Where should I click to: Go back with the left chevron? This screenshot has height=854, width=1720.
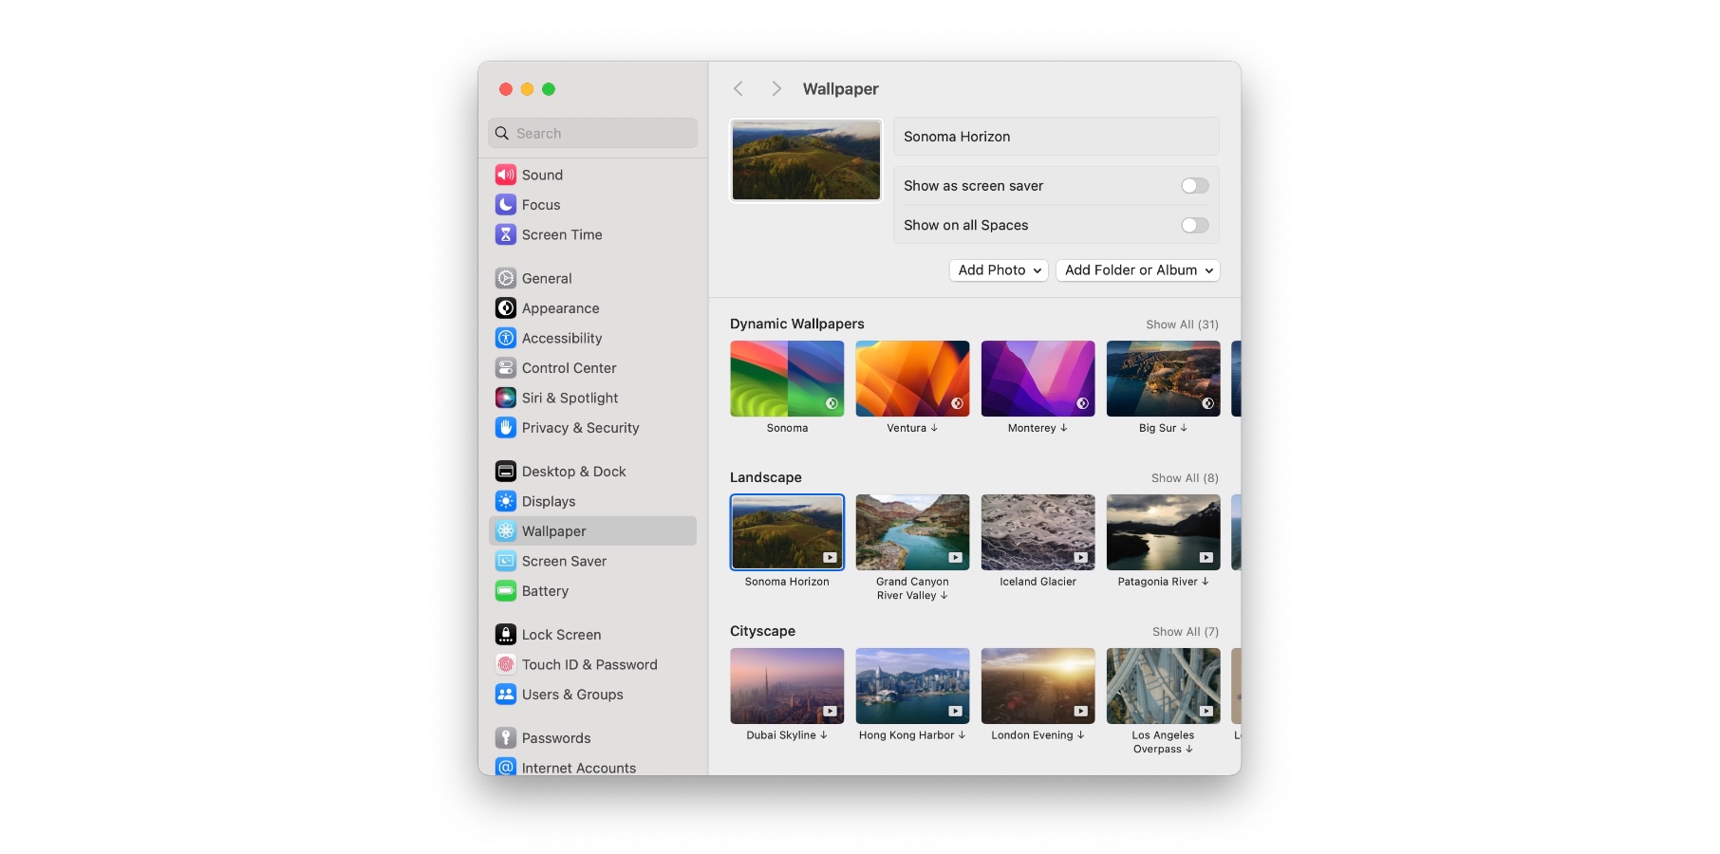pyautogui.click(x=738, y=88)
